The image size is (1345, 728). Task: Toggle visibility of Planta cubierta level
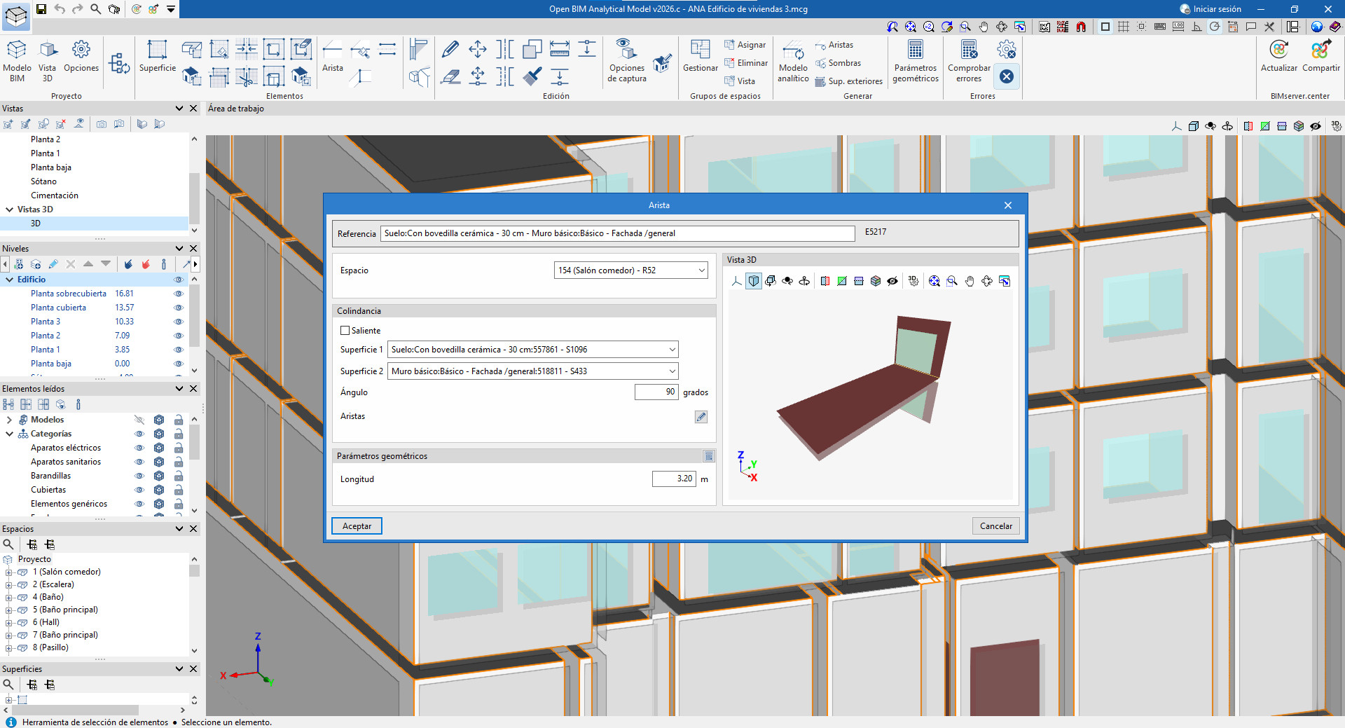tap(178, 308)
